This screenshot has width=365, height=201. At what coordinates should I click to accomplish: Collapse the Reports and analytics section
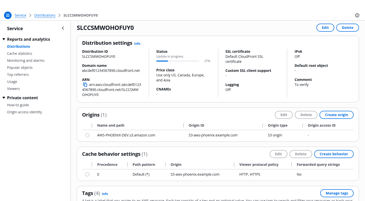4,39
